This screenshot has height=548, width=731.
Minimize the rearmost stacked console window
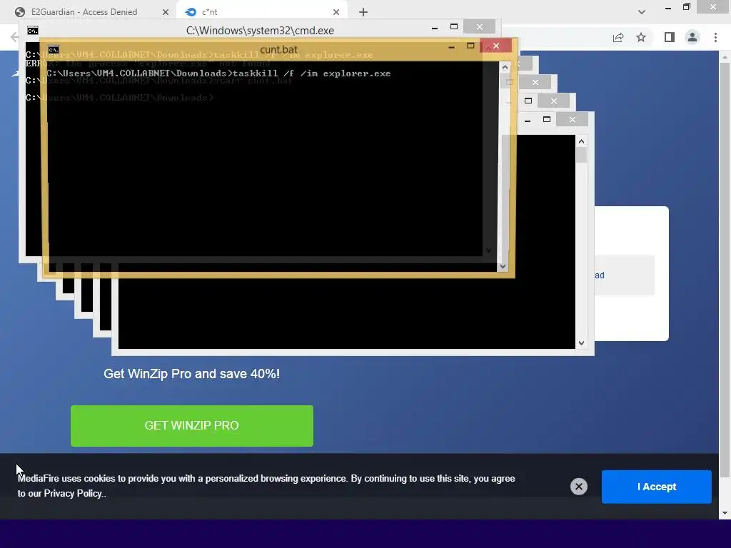pyautogui.click(x=528, y=120)
